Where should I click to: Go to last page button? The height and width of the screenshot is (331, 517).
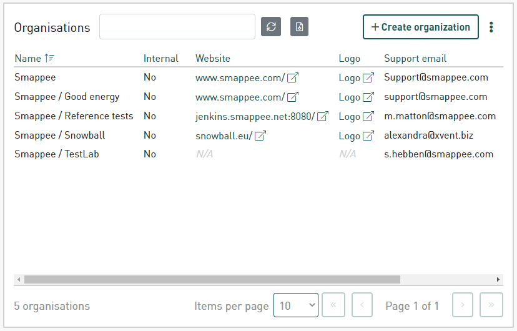[x=491, y=305]
